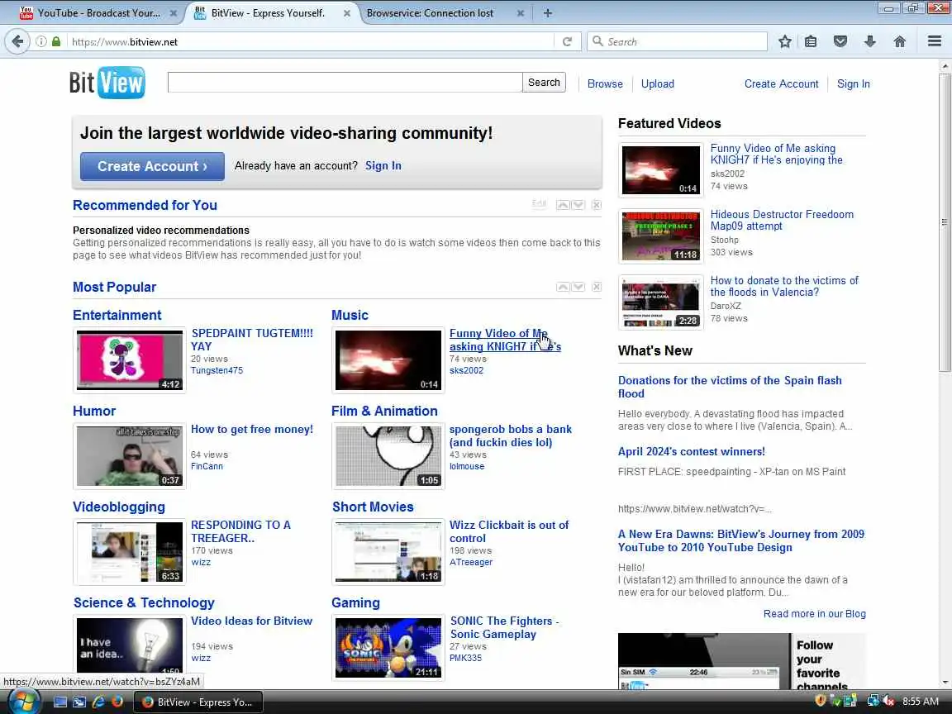This screenshot has width=952, height=714.
Task: Open Upload in the BitView header
Action: point(658,83)
